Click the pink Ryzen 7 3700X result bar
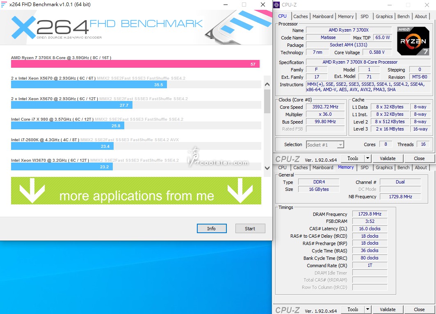 135,64
